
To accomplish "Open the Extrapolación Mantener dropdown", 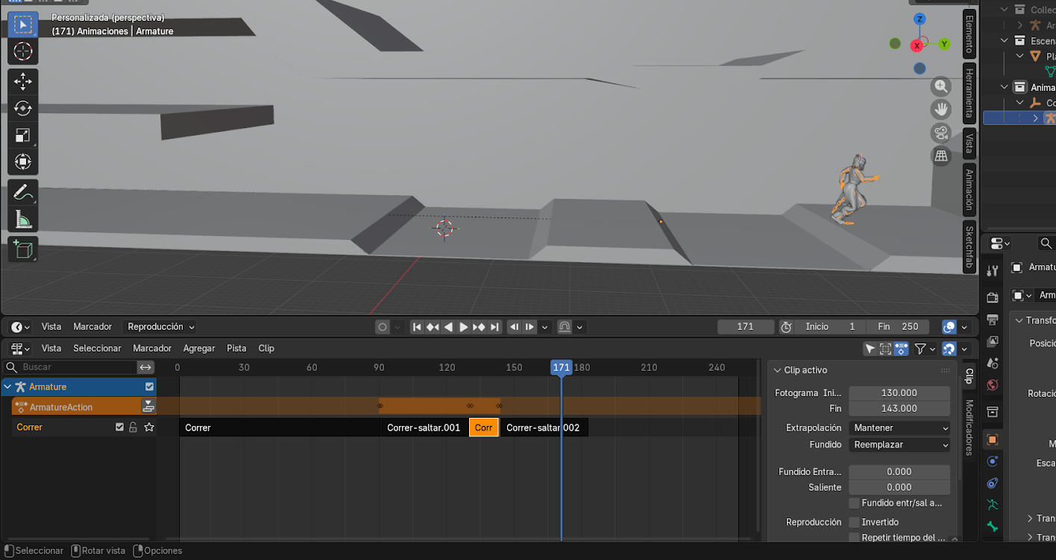I will pyautogui.click(x=899, y=428).
